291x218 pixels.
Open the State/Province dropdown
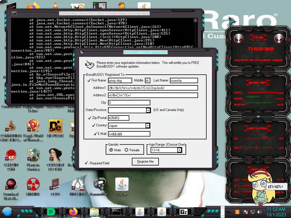tap(148, 110)
